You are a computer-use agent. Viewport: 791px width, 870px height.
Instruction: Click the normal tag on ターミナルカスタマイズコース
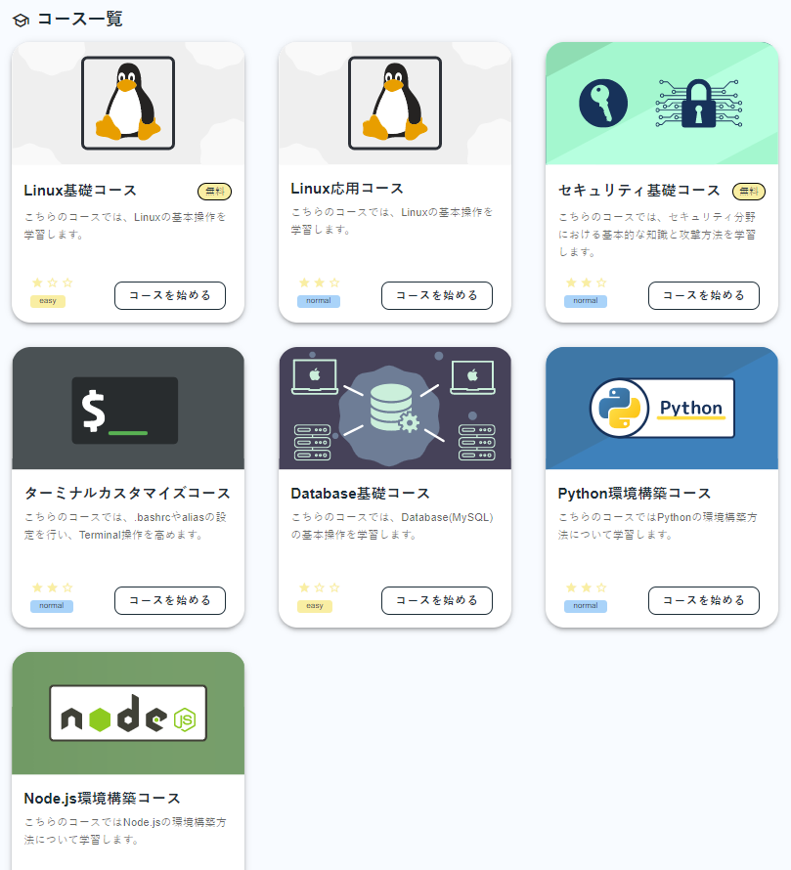click(52, 606)
